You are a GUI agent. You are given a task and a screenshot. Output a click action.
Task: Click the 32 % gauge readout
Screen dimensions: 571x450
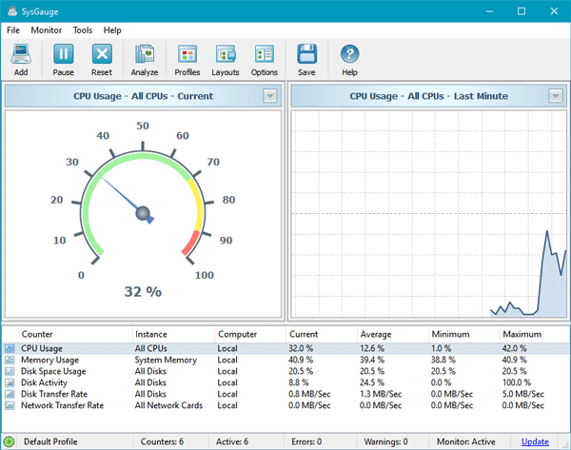(x=143, y=292)
